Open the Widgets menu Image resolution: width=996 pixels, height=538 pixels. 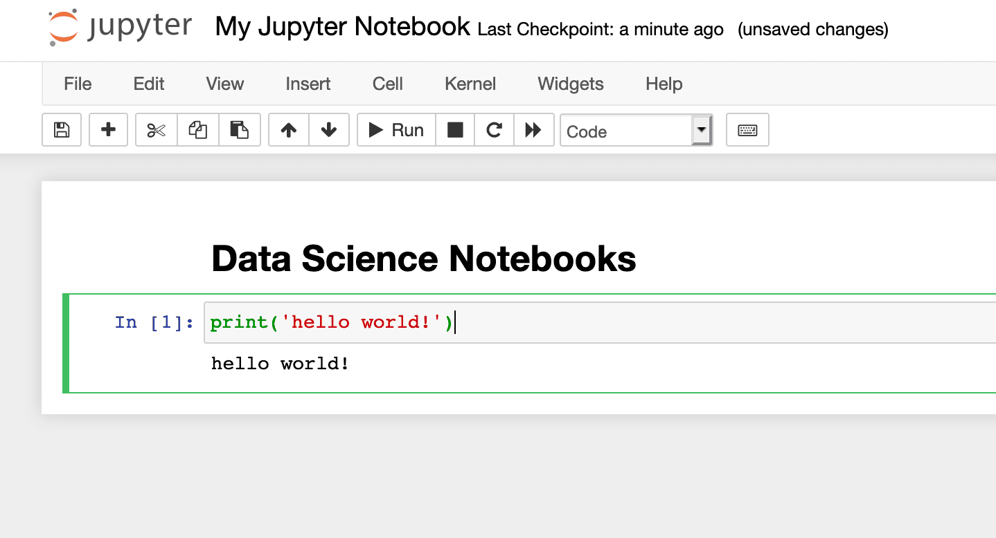point(570,84)
